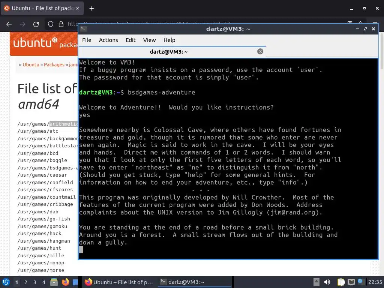Switch to the dartz@VM3 terminal taskbar button
This screenshot has width=384, height=288.
[x=195, y=282]
